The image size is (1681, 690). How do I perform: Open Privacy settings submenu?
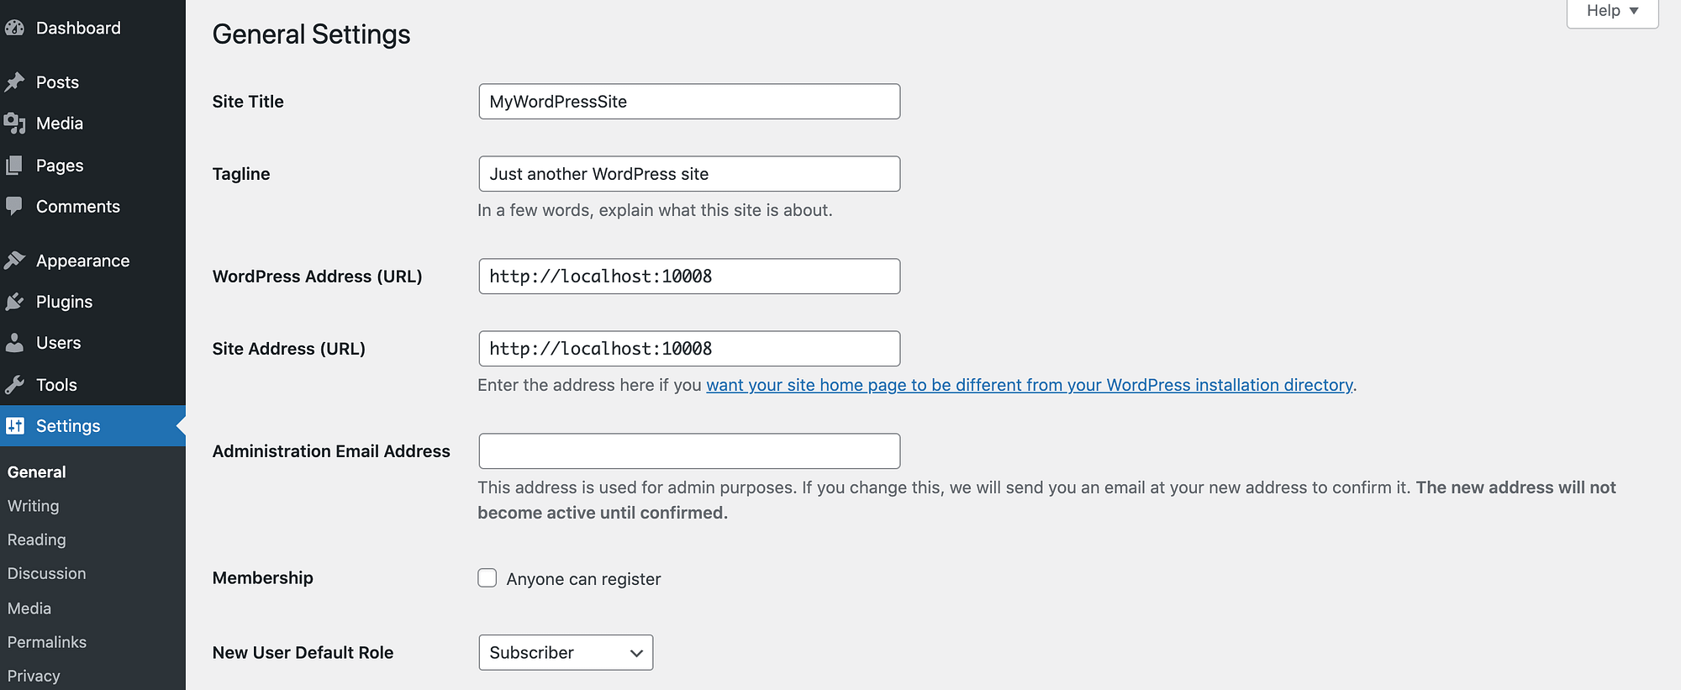click(34, 676)
